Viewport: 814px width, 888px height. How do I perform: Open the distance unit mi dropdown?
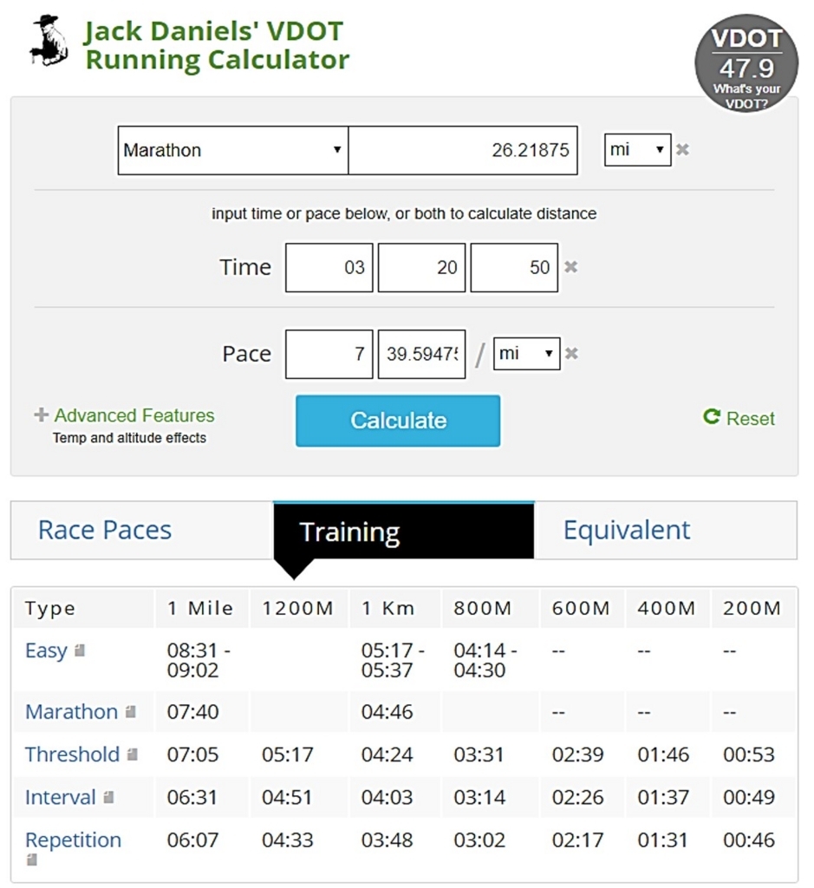tap(637, 149)
